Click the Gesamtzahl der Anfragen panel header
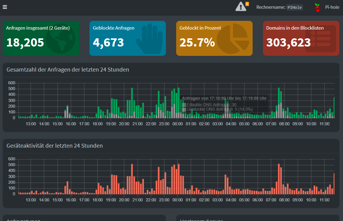 (x=68, y=69)
